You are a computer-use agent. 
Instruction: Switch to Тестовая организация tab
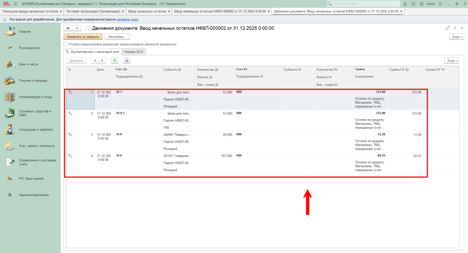click(93, 11)
